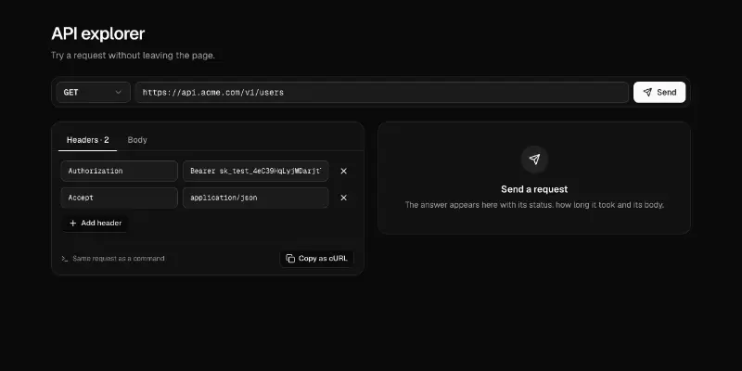
Task: Copy the request as cURL
Action: pyautogui.click(x=316, y=259)
